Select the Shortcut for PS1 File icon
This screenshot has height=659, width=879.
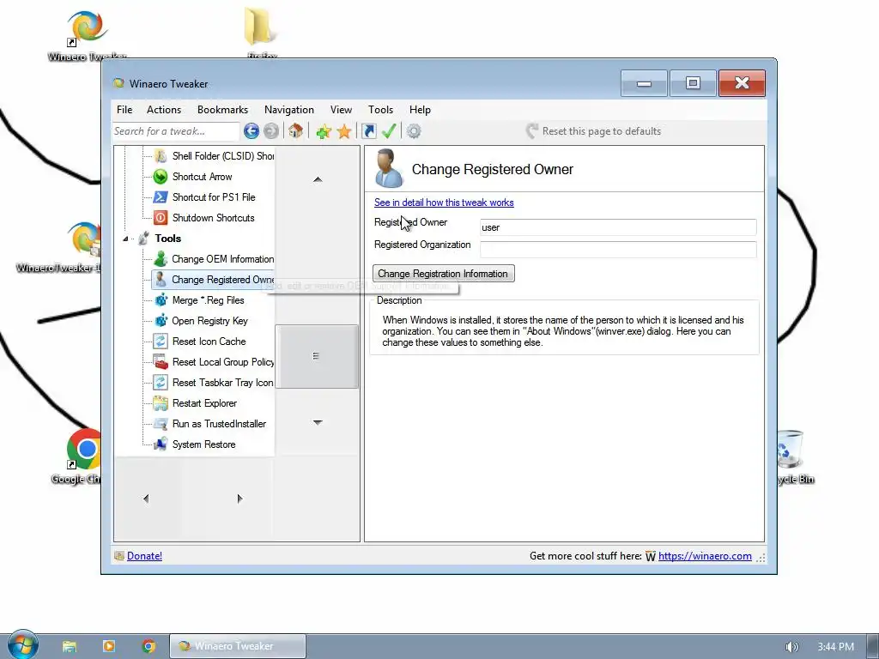point(161,197)
